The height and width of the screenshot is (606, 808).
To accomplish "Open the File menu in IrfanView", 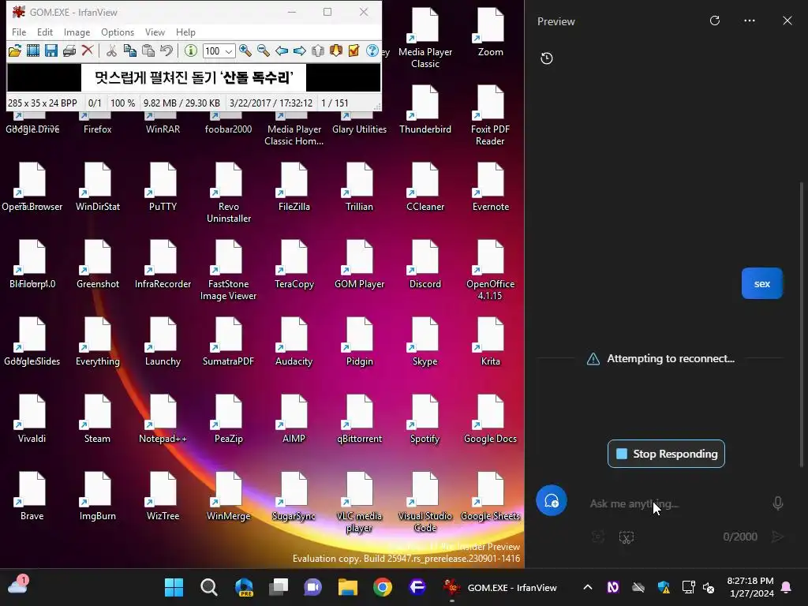I will click(x=19, y=32).
